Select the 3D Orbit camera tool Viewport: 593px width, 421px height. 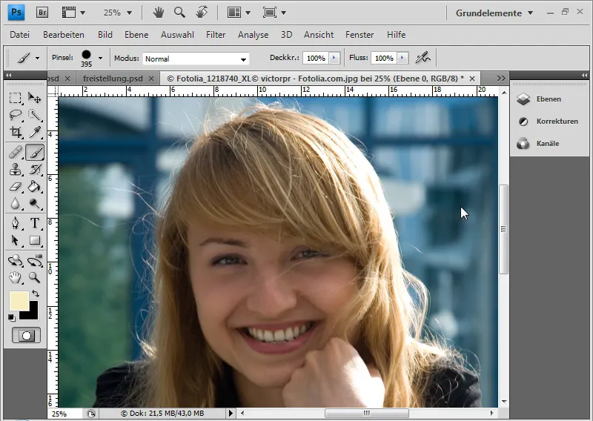click(x=35, y=261)
